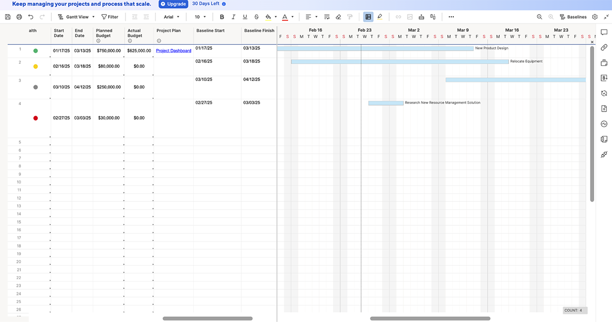Open the more options ellipsis menu

(x=451, y=16)
